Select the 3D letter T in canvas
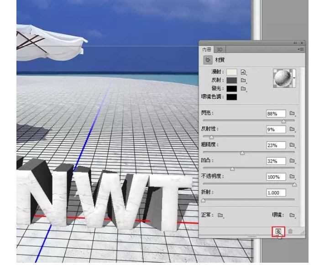Image resolution: width=314 pixels, height=265 pixels. [170, 202]
